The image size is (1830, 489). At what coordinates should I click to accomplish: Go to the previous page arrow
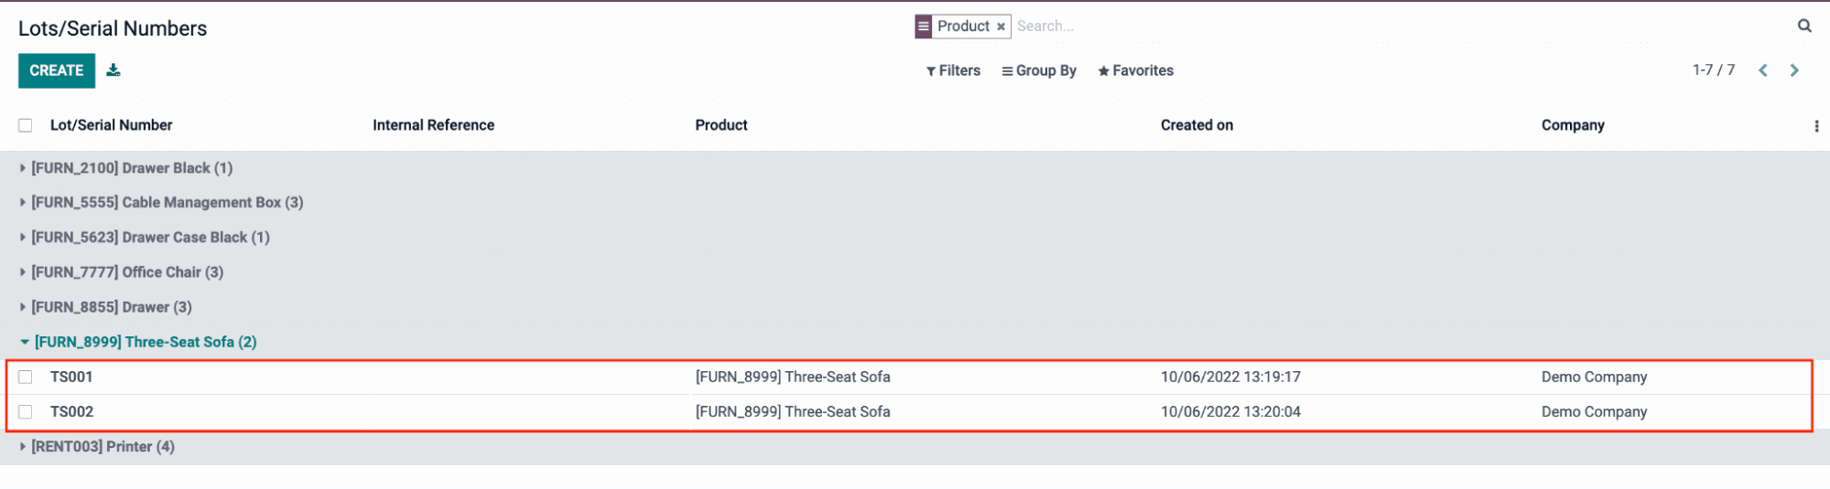point(1762,70)
